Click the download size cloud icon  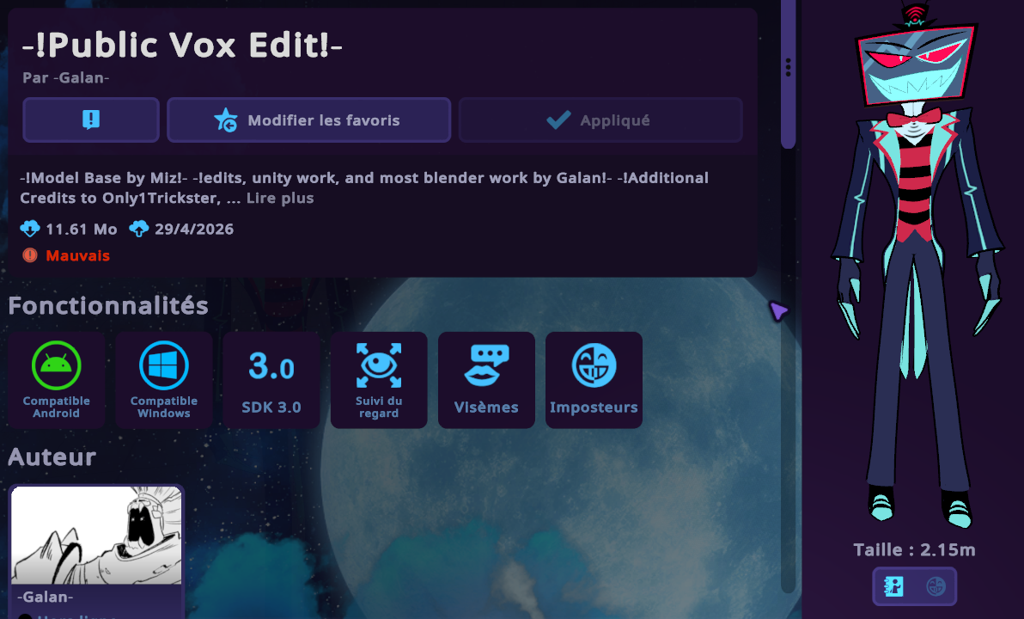coord(30,229)
